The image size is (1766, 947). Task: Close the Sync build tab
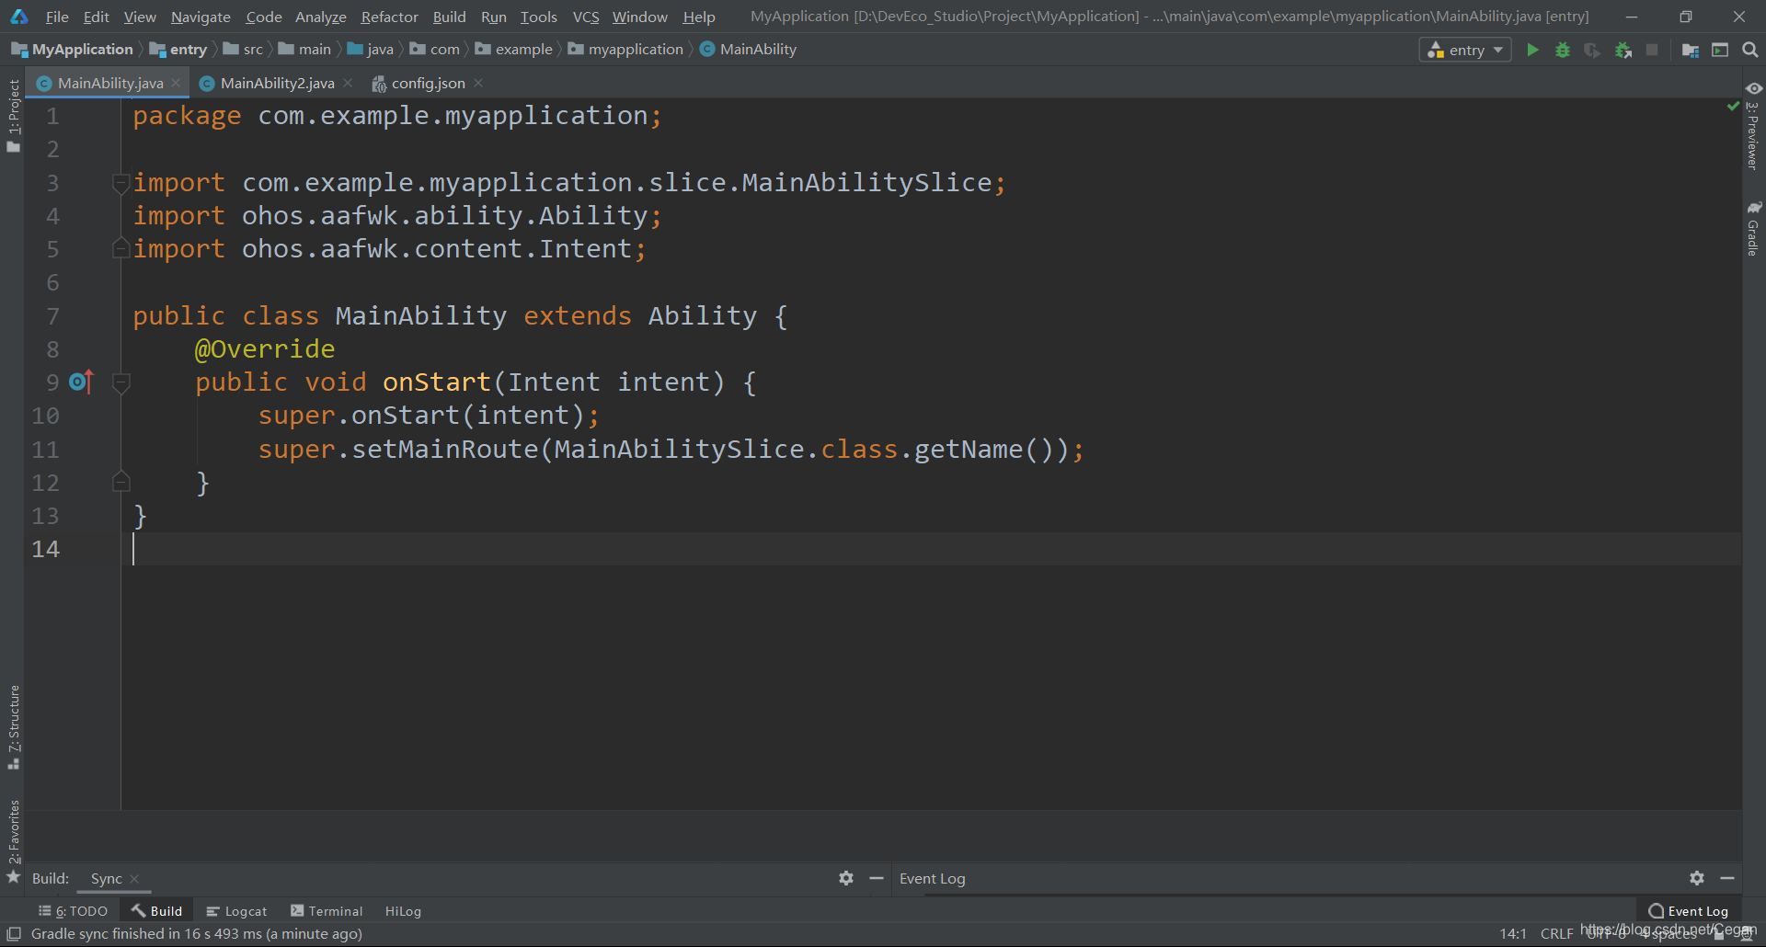click(x=134, y=879)
